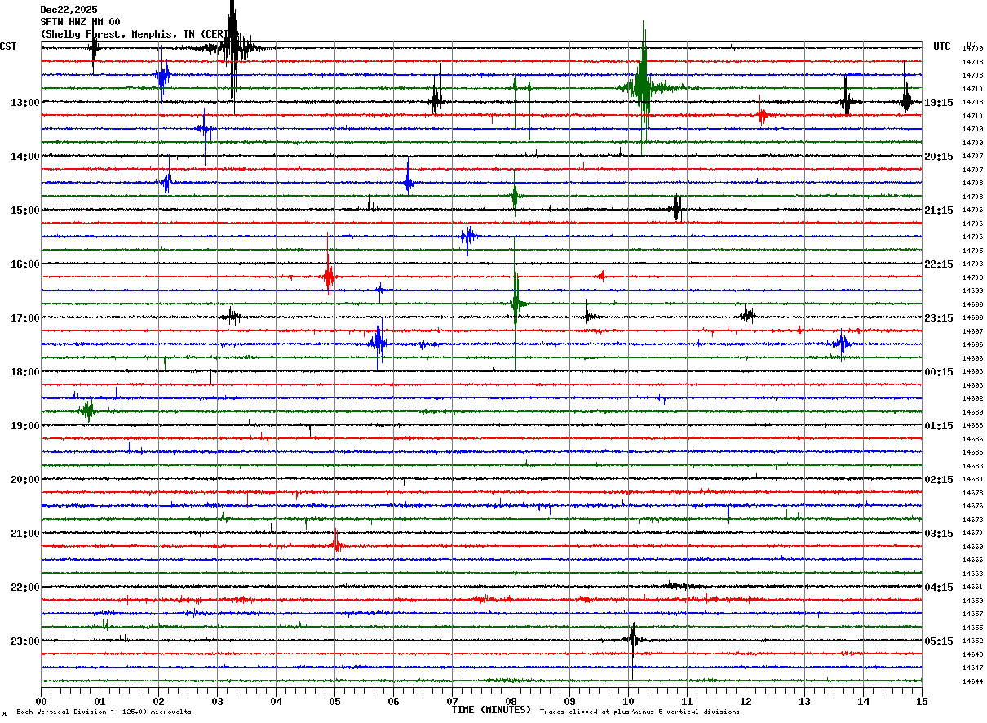Click the DC offset value 14644
This screenshot has width=987, height=723.
[972, 681]
